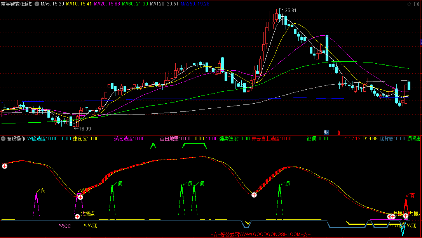This screenshot has height=238, width=422.
Task: Toggle the side panel icon at top-right
Action: coord(417,4)
